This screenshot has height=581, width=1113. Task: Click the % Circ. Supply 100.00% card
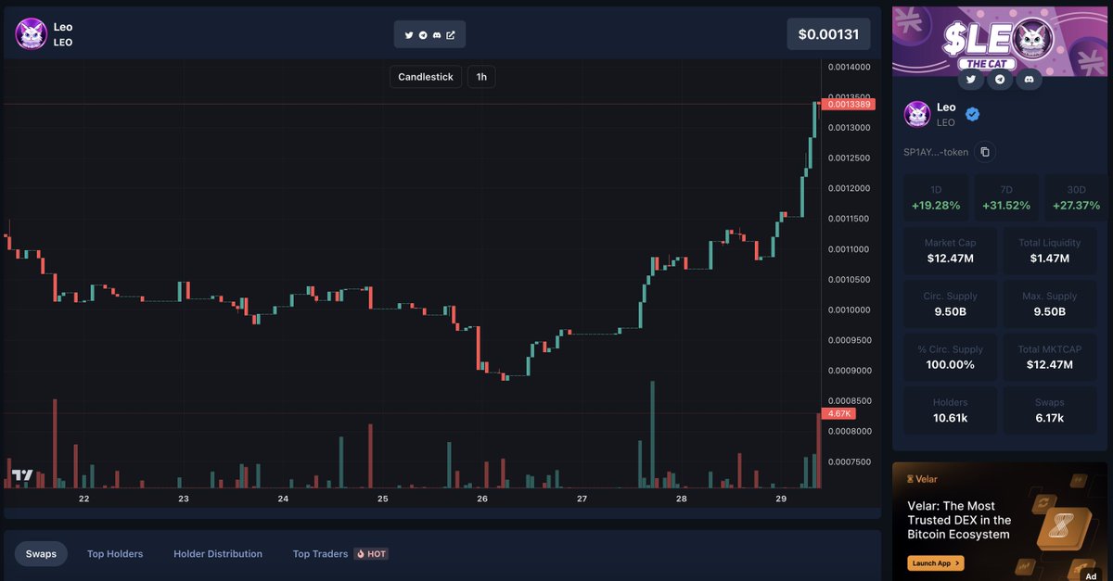tap(950, 357)
